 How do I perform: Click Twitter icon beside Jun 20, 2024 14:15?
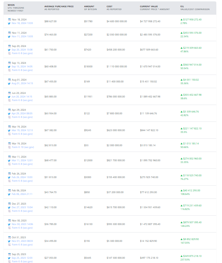9,97
